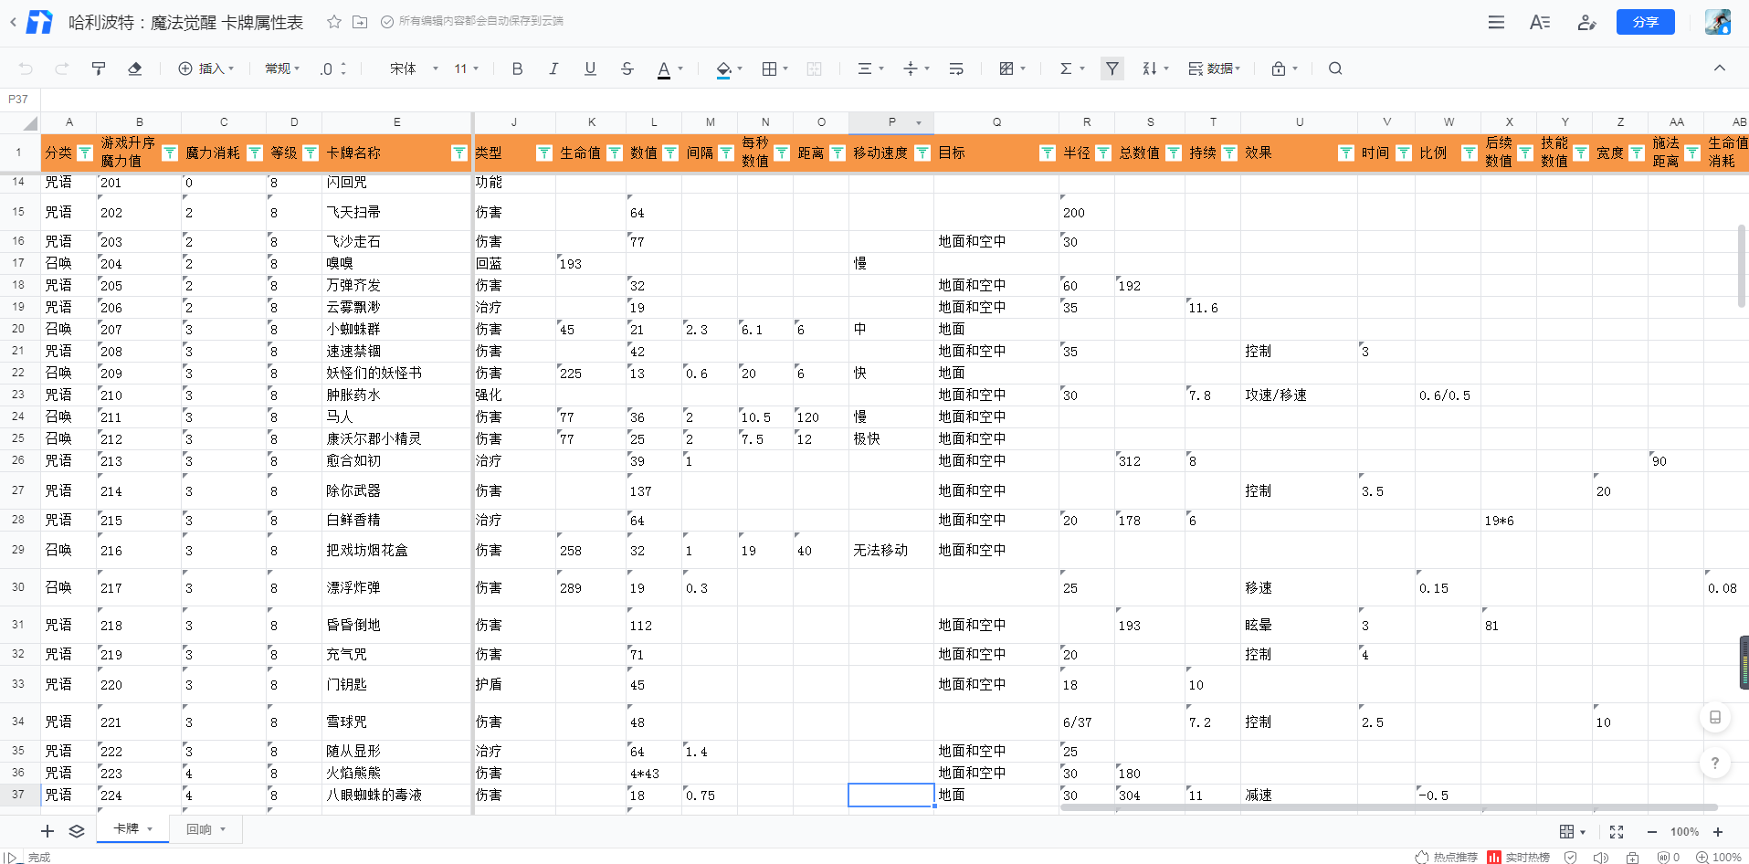1749x864 pixels.
Task: Apply italic formatting from the toolbar
Action: coord(553,68)
